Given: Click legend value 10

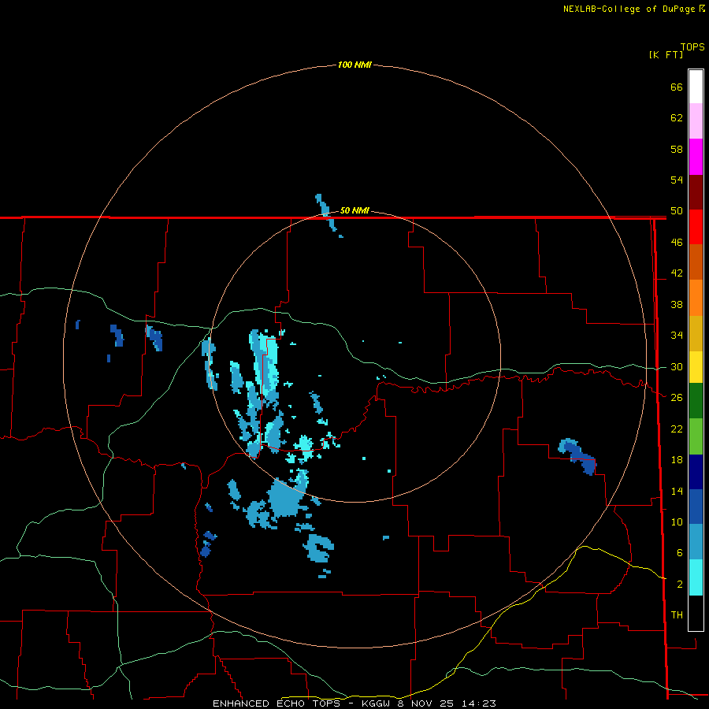Looking at the screenshot, I should click(677, 522).
